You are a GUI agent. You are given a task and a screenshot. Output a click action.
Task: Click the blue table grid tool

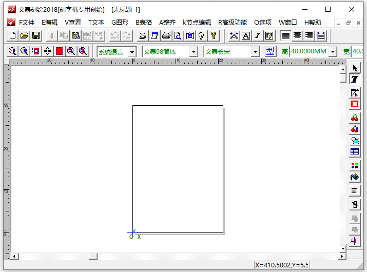pos(355,151)
